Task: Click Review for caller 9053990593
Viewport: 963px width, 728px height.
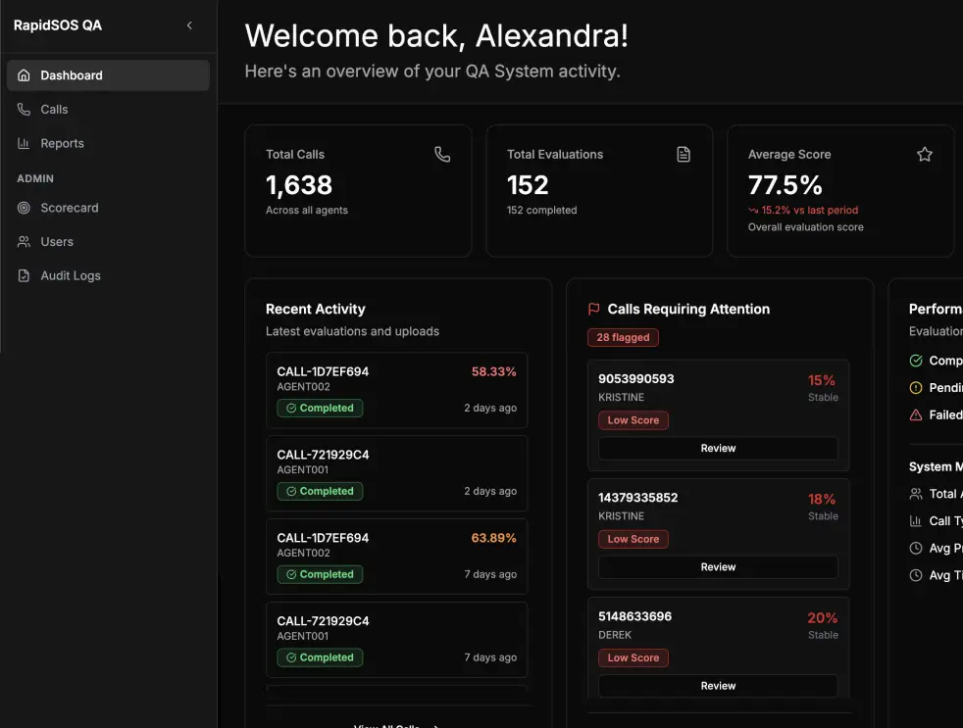Action: pyautogui.click(x=718, y=448)
